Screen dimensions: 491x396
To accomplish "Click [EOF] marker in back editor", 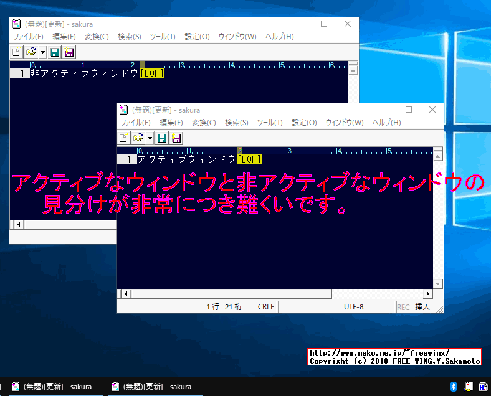I will 152,73.
